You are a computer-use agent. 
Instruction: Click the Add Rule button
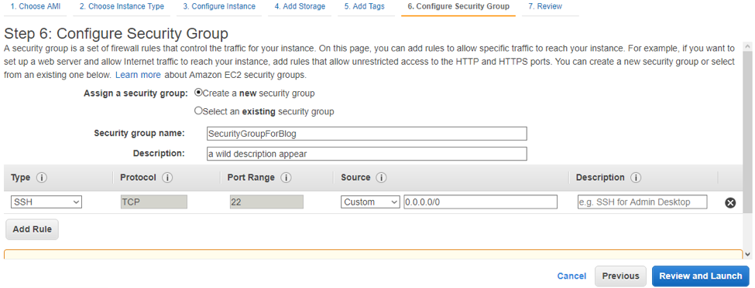pyautogui.click(x=32, y=229)
